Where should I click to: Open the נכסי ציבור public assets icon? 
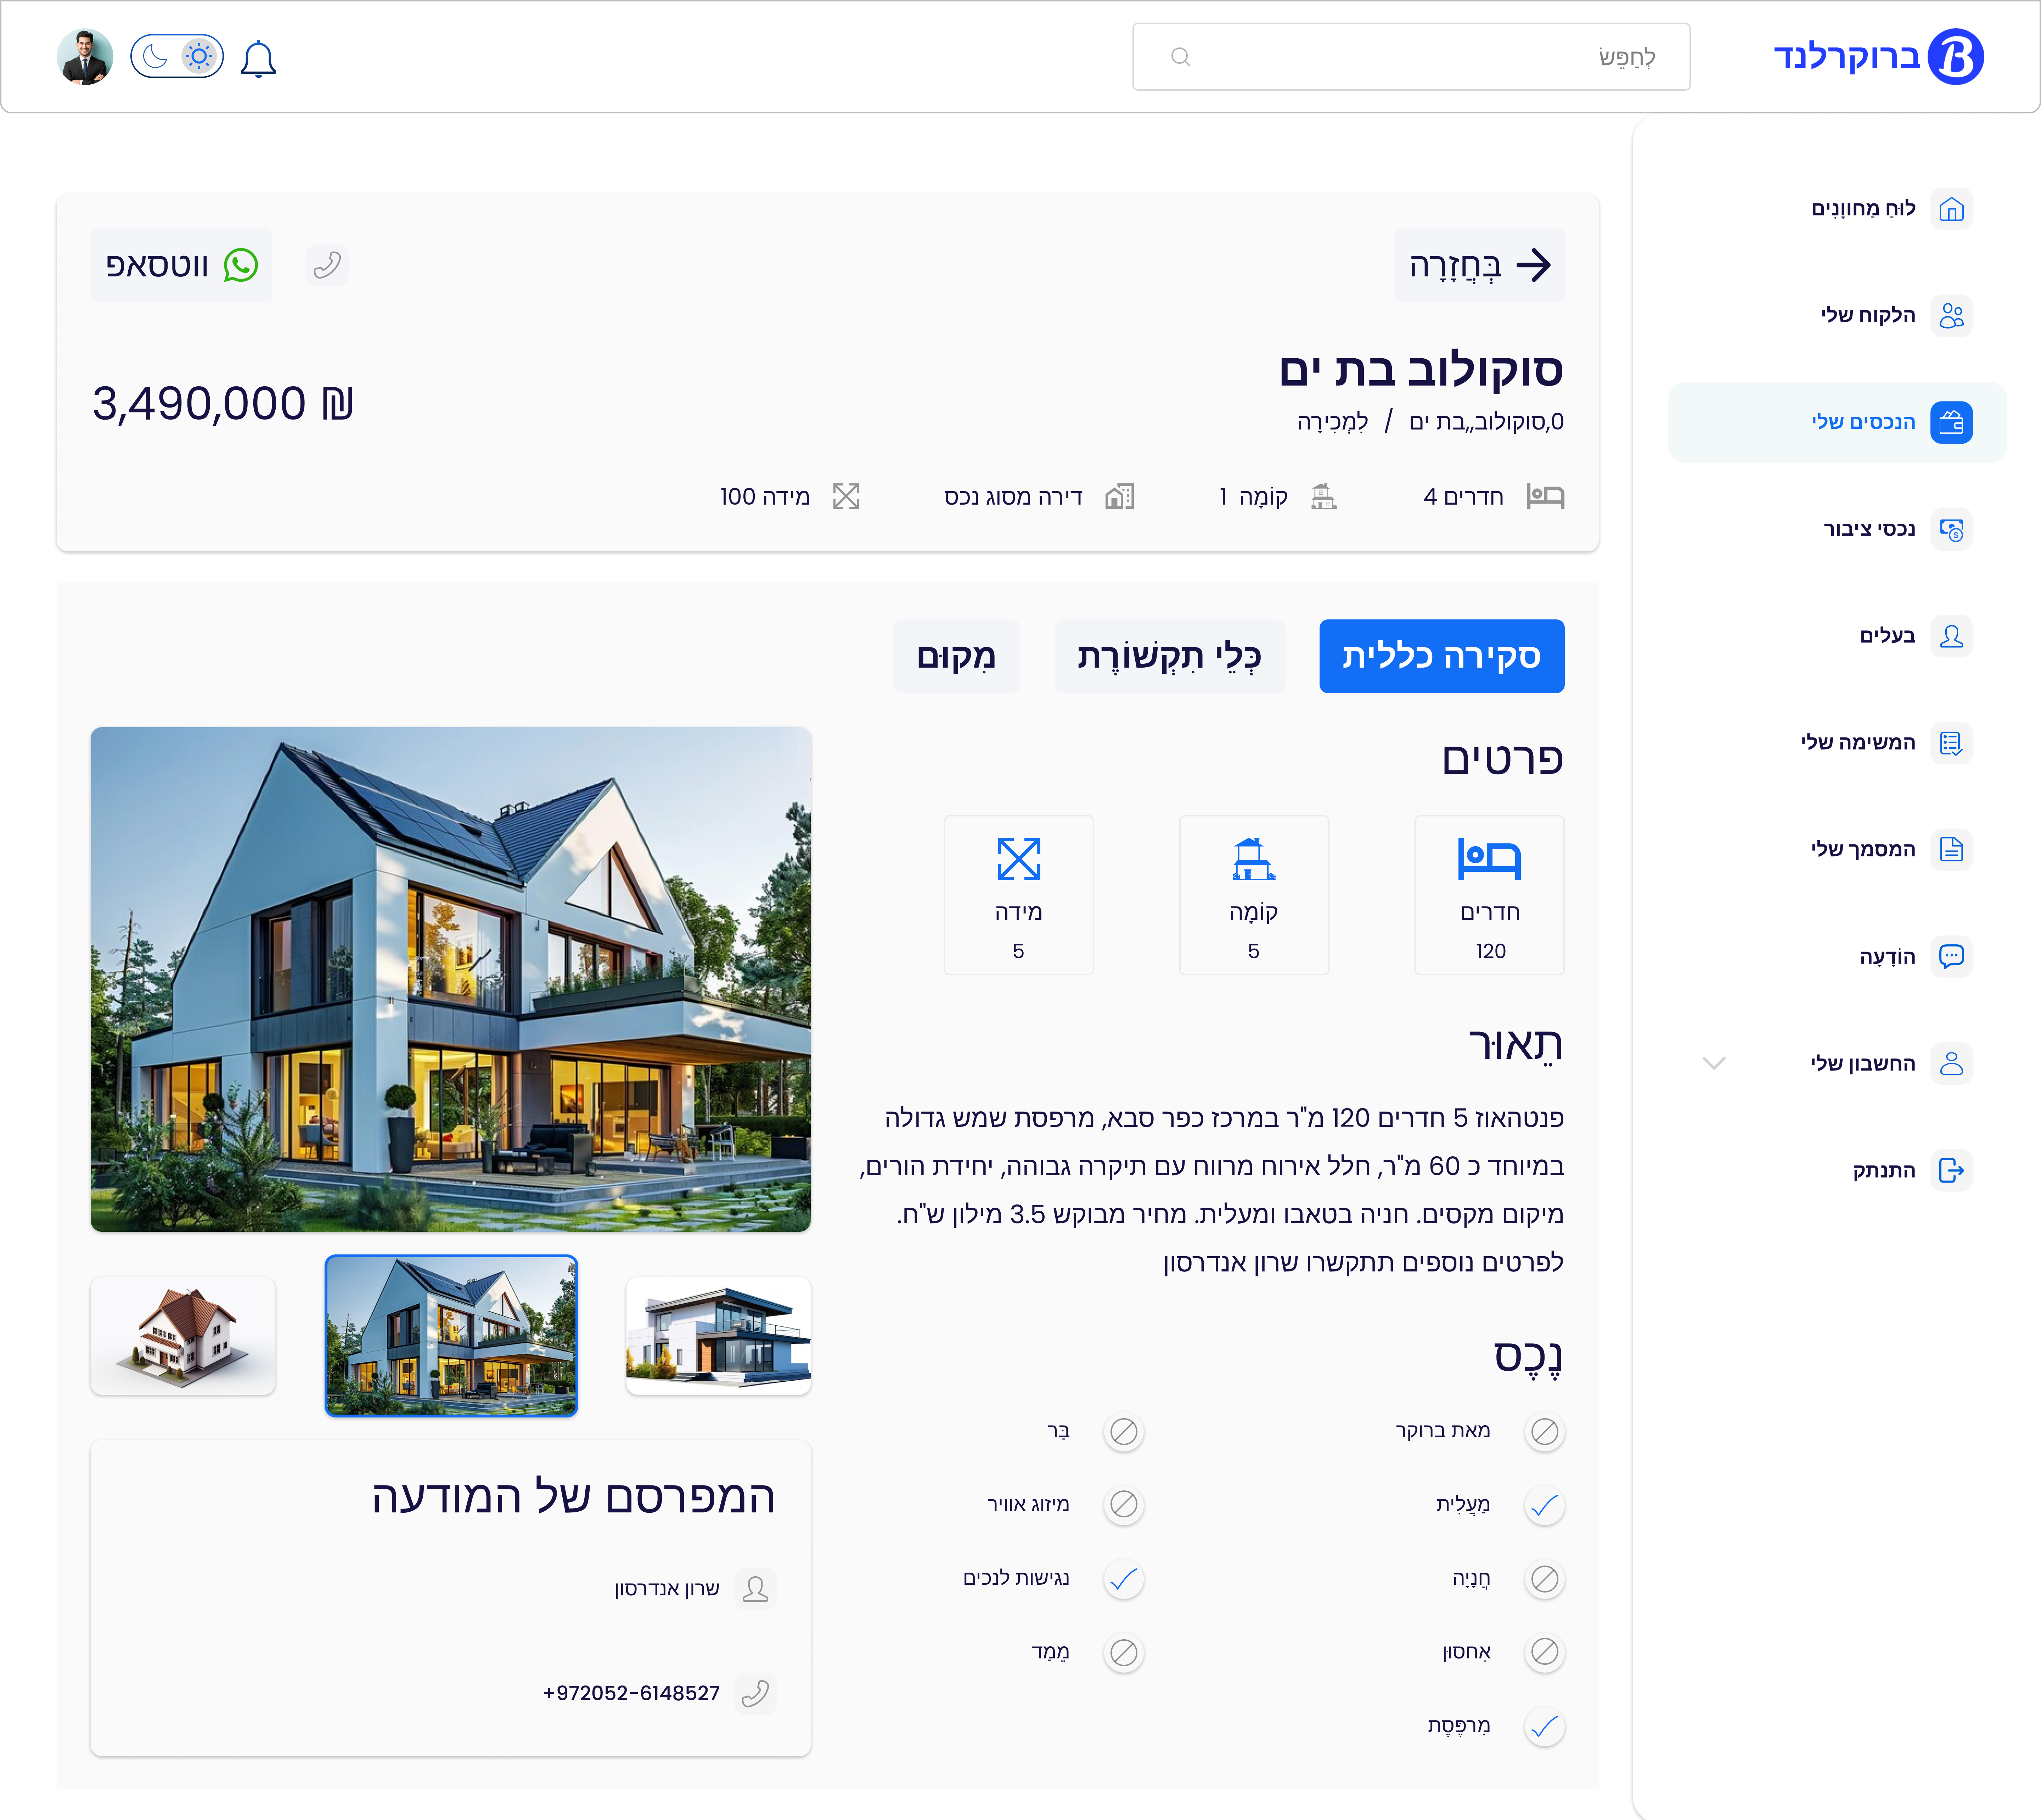pos(1952,529)
